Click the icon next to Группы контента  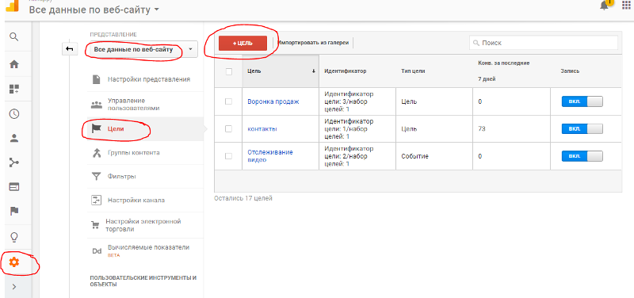click(96, 152)
